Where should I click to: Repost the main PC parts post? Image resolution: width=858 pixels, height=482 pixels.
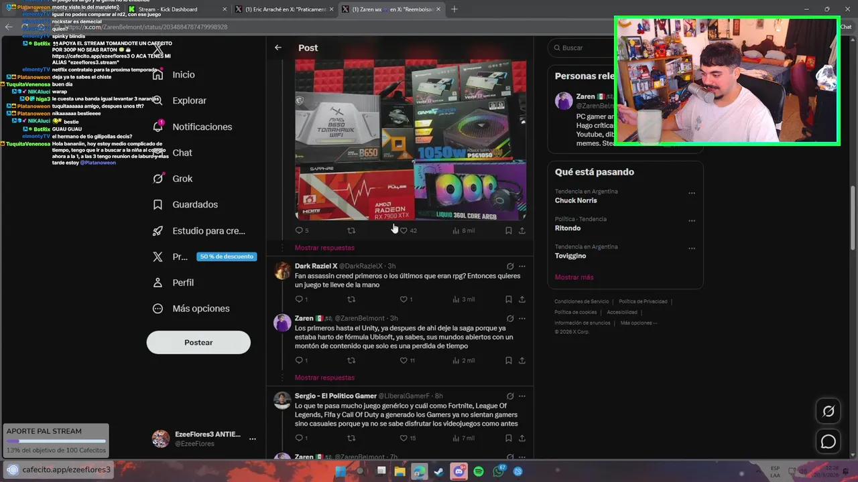click(x=351, y=230)
